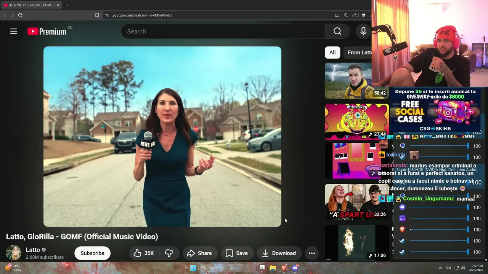Click the 2.68M subscribers text
Viewport: 488px width, 274px height.
pyautogui.click(x=45, y=257)
